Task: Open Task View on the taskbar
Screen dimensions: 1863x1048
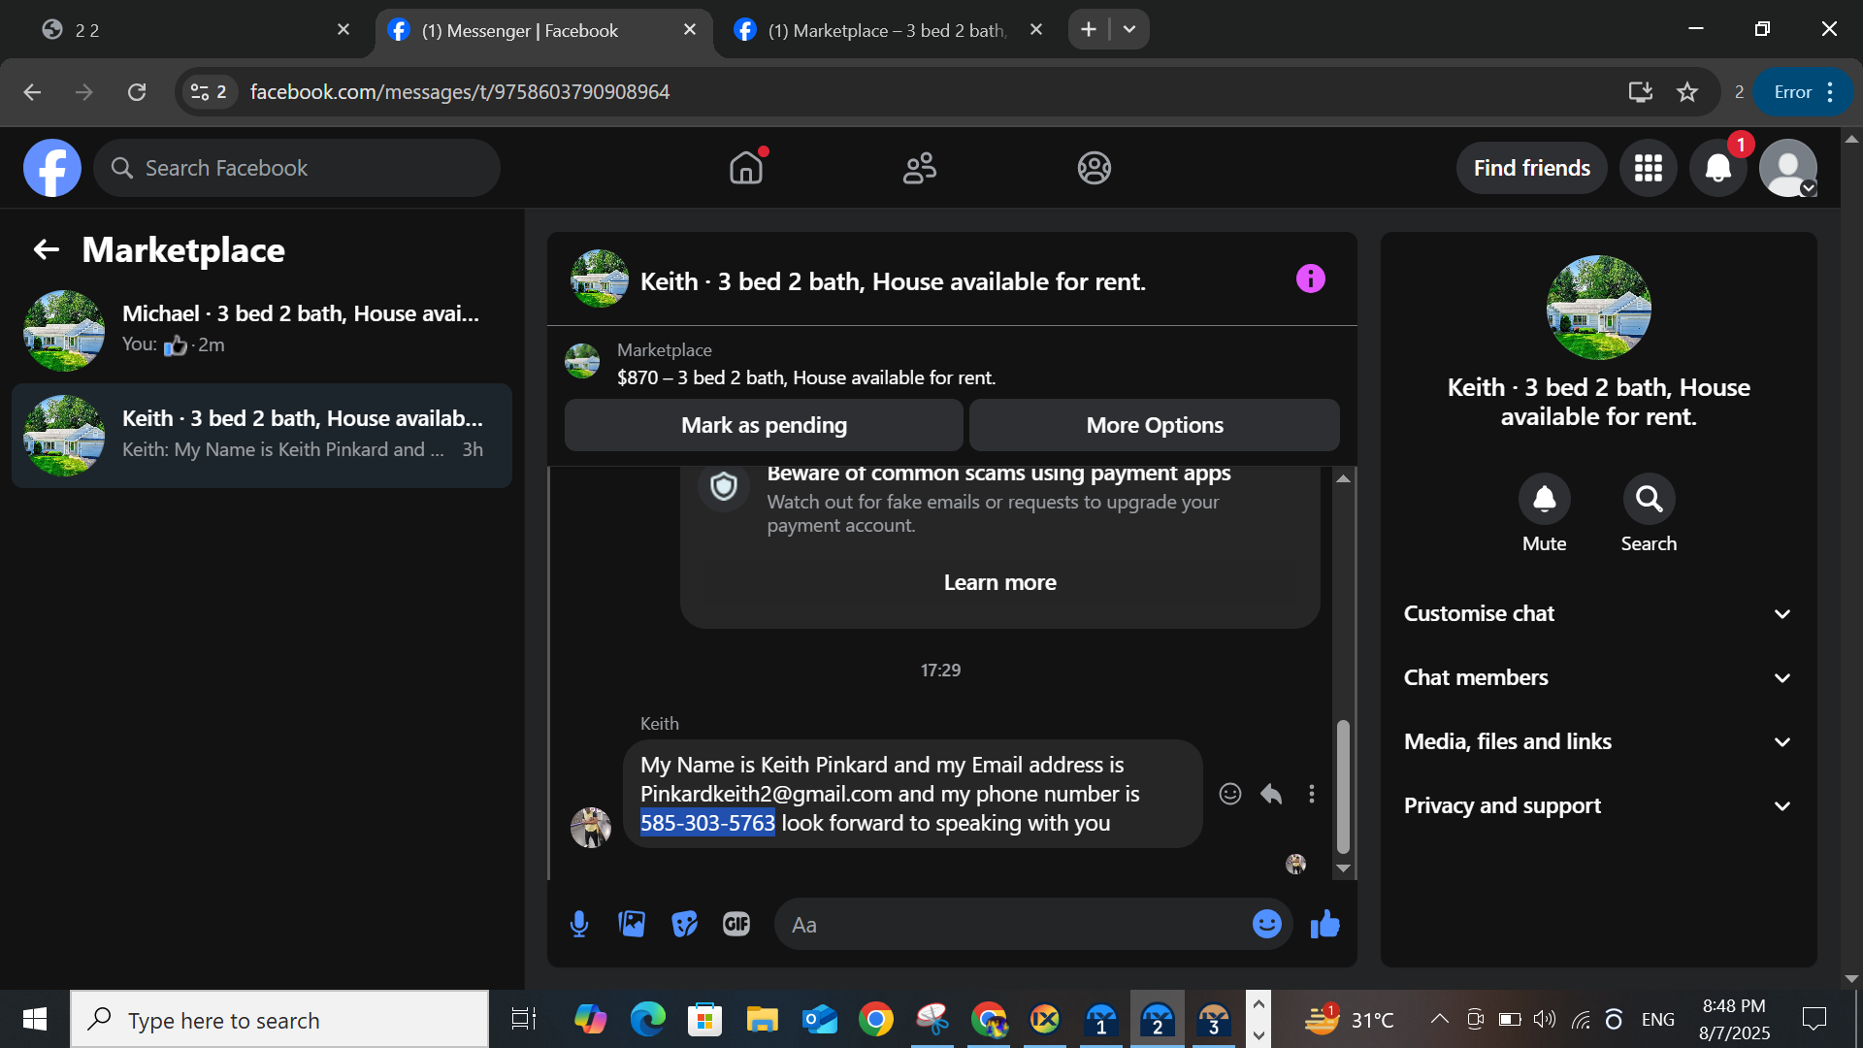Action: coord(524,1019)
